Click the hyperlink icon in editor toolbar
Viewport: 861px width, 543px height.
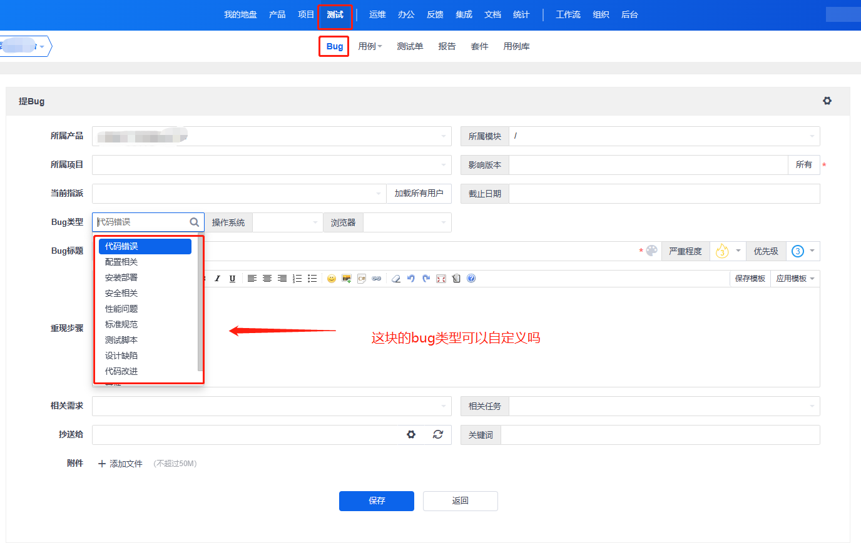[x=377, y=279]
